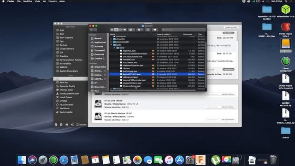295x166 pixels.
Task: Open Boot.log tool
Action: tap(64, 83)
